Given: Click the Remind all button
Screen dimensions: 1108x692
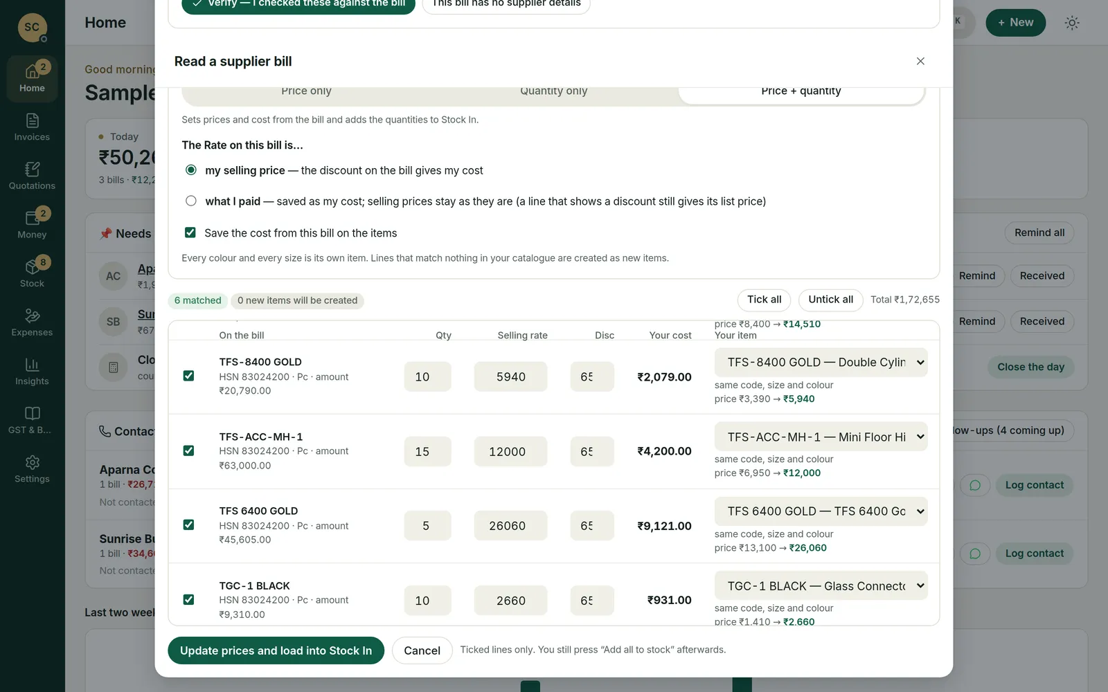Looking at the screenshot, I should [x=1039, y=233].
